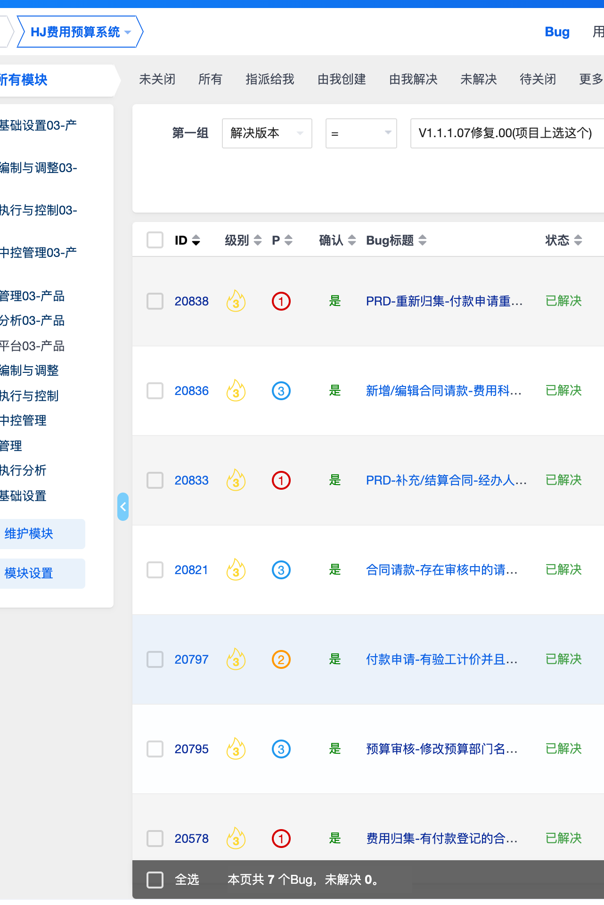
Task: Open bug ID 20797 link
Action: [x=191, y=659]
